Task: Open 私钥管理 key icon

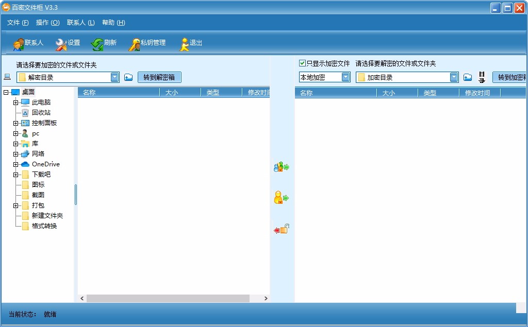Action: pos(135,44)
